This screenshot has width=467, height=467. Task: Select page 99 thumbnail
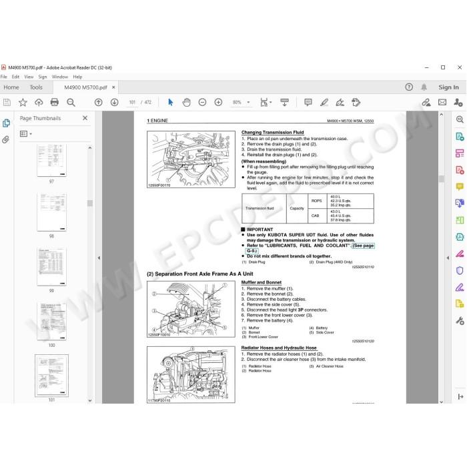tap(51, 267)
